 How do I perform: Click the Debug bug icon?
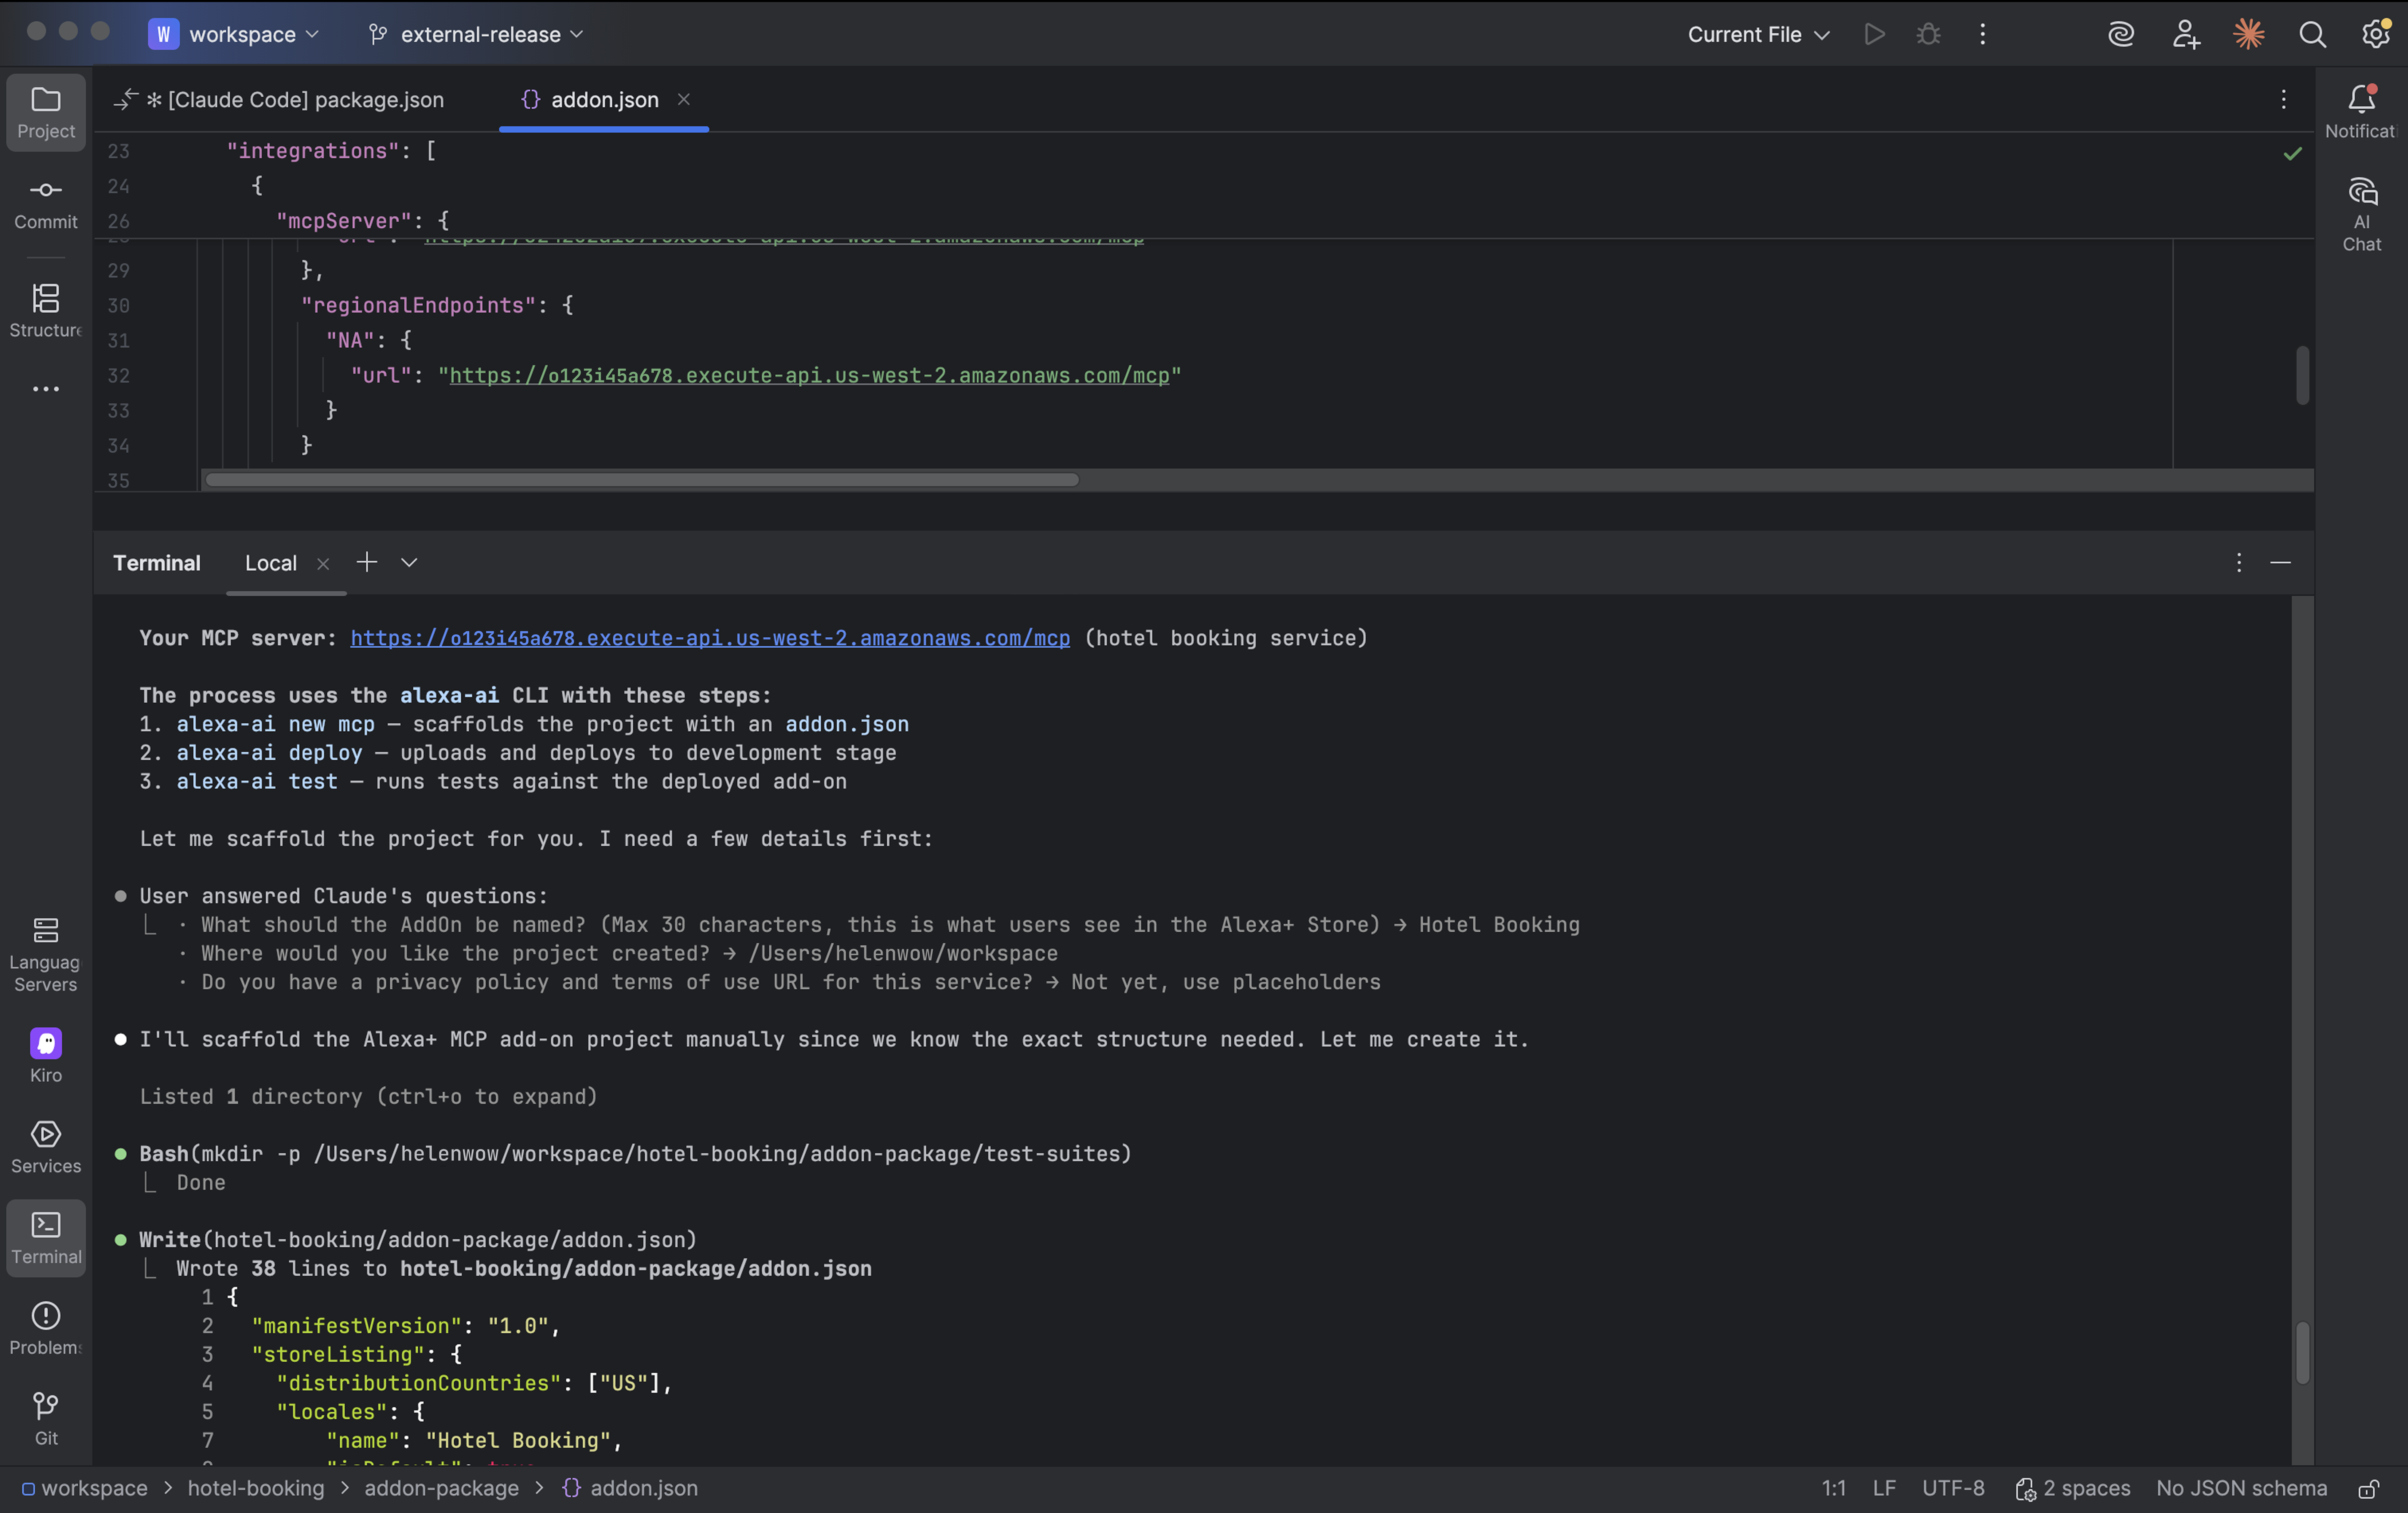[x=1928, y=34]
